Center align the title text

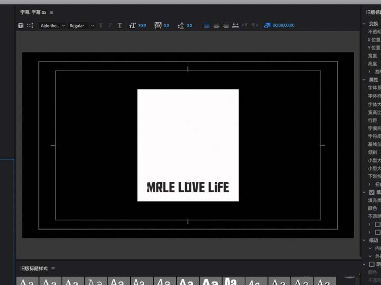coord(217,25)
